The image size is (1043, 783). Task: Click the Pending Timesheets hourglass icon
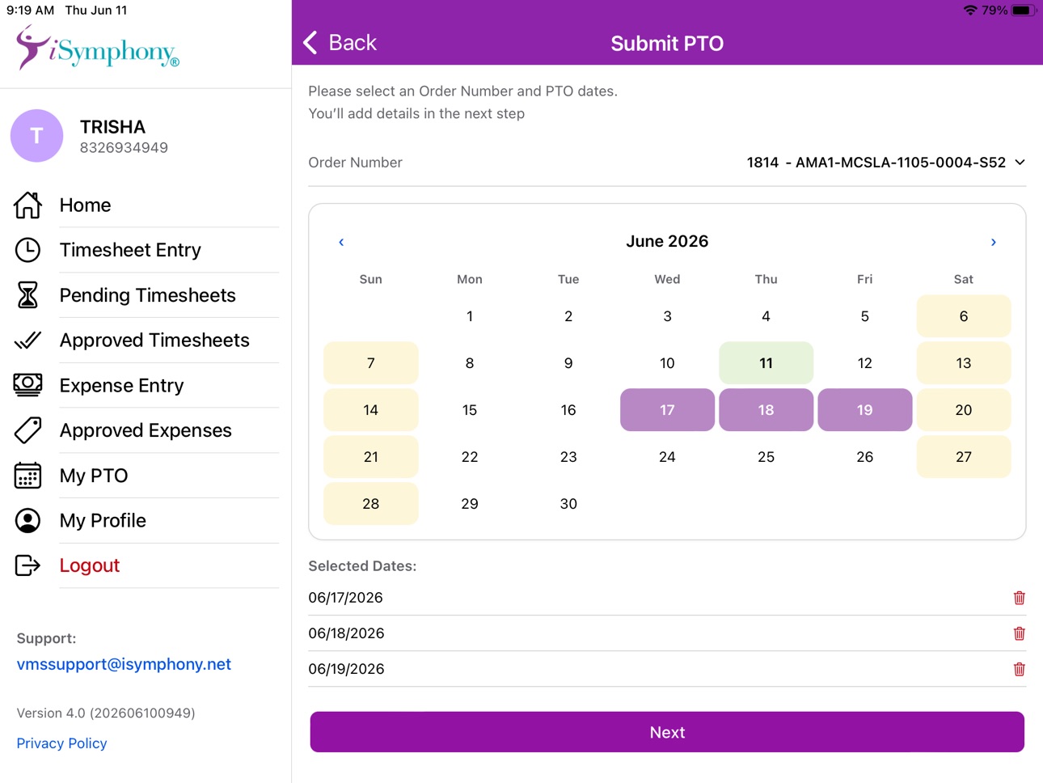(27, 295)
